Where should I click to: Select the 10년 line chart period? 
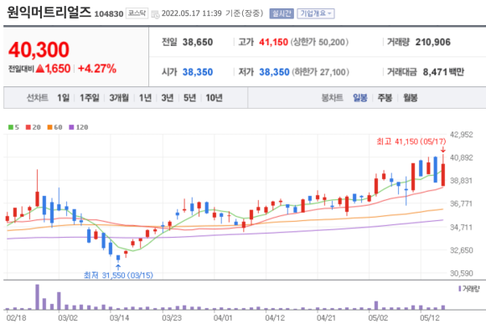pyautogui.click(x=215, y=98)
